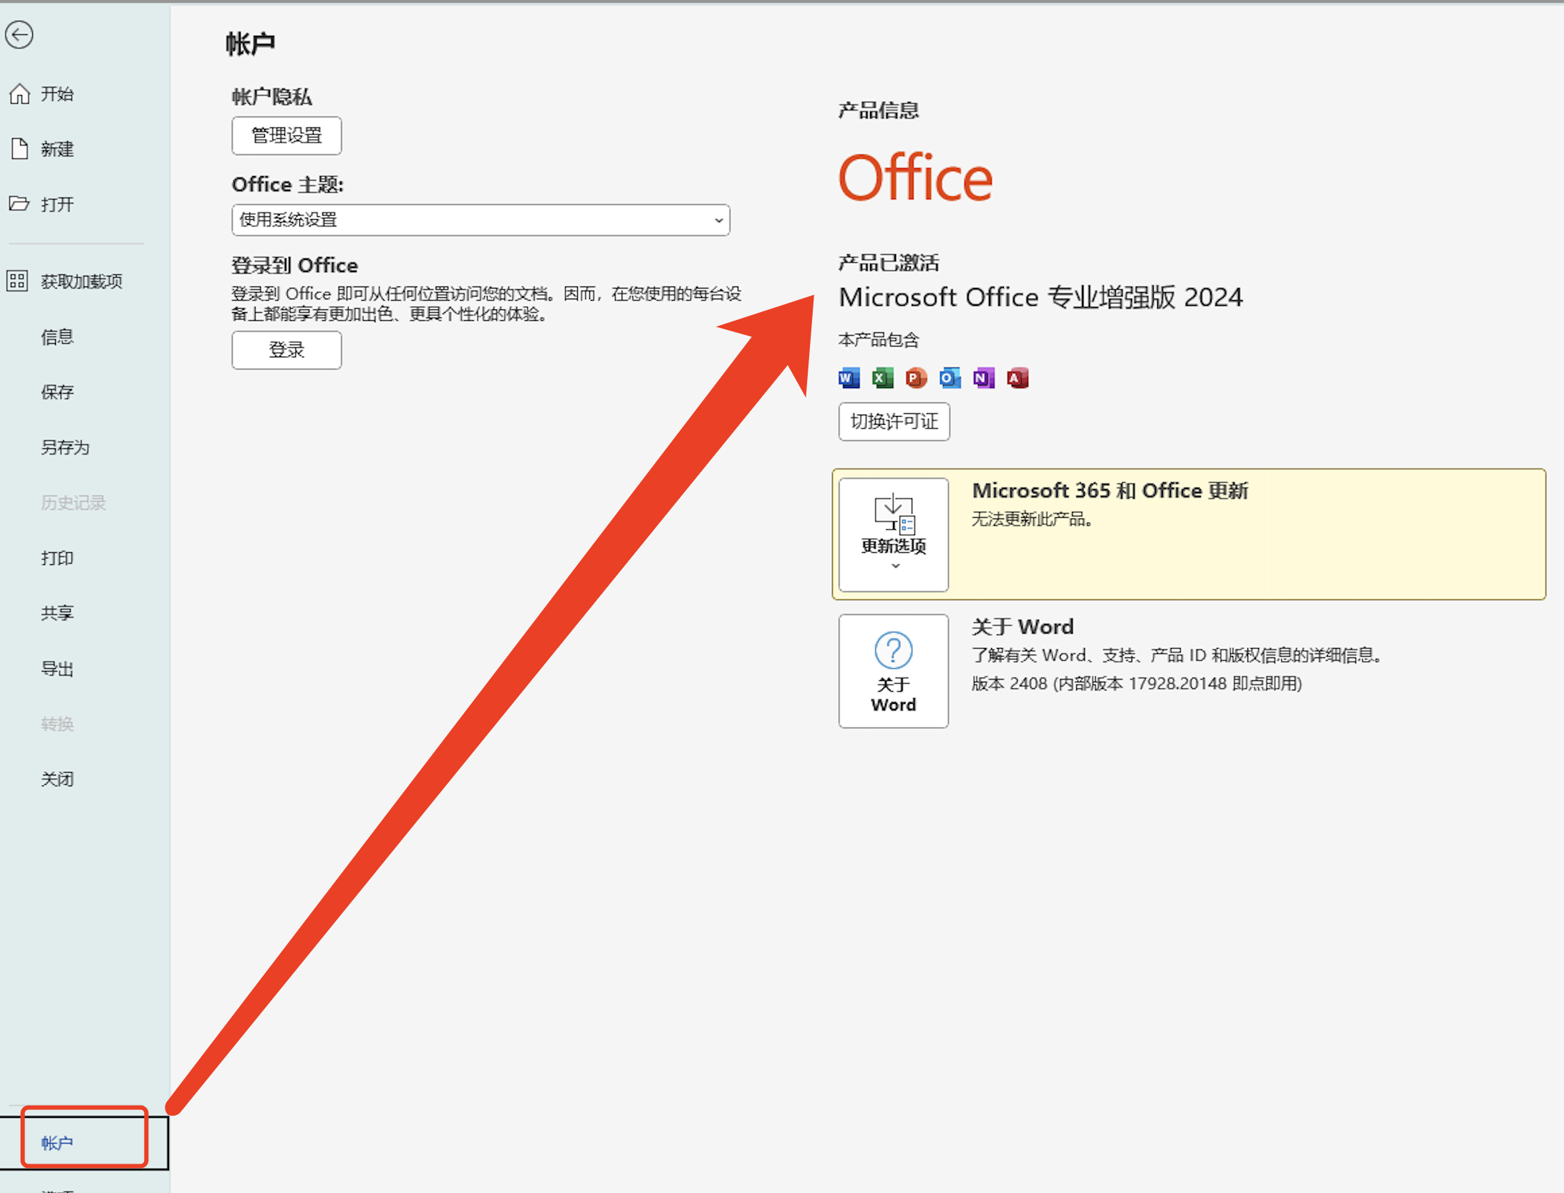Image resolution: width=1564 pixels, height=1193 pixels.
Task: Click the Switch License button
Action: tap(894, 422)
